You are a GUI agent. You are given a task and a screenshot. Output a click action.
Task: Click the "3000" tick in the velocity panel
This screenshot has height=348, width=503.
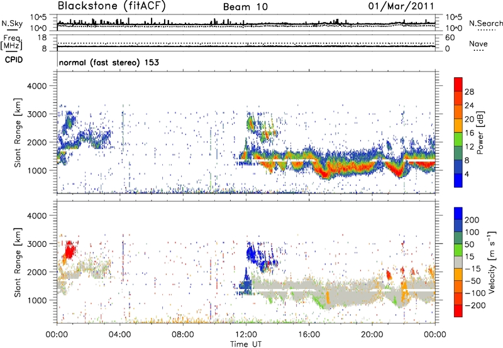(x=37, y=244)
